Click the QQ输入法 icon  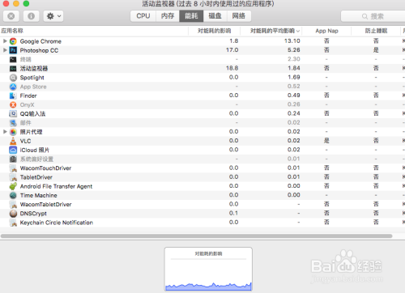pos(13,114)
